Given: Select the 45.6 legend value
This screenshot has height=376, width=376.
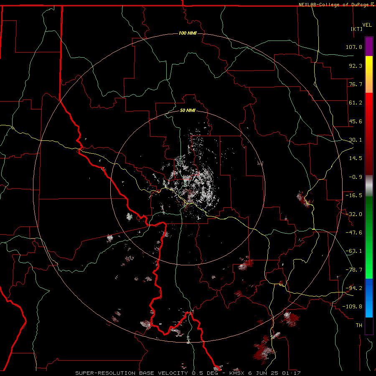Looking at the screenshot, I should 356,121.
